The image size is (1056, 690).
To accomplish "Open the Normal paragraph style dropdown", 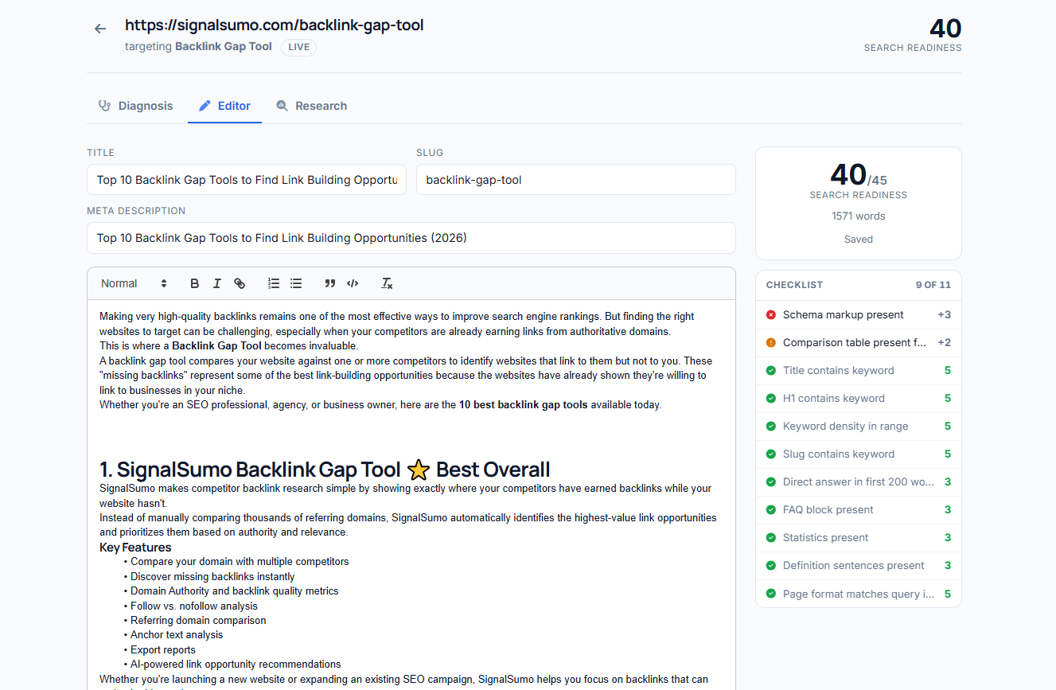I will click(134, 283).
